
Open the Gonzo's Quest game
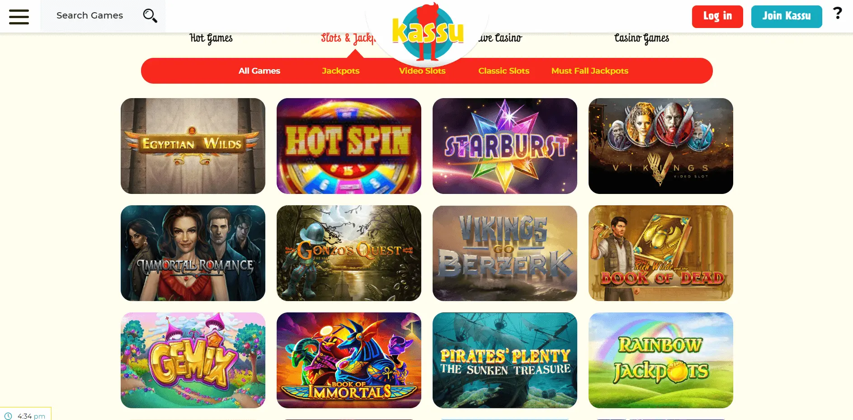pos(349,253)
